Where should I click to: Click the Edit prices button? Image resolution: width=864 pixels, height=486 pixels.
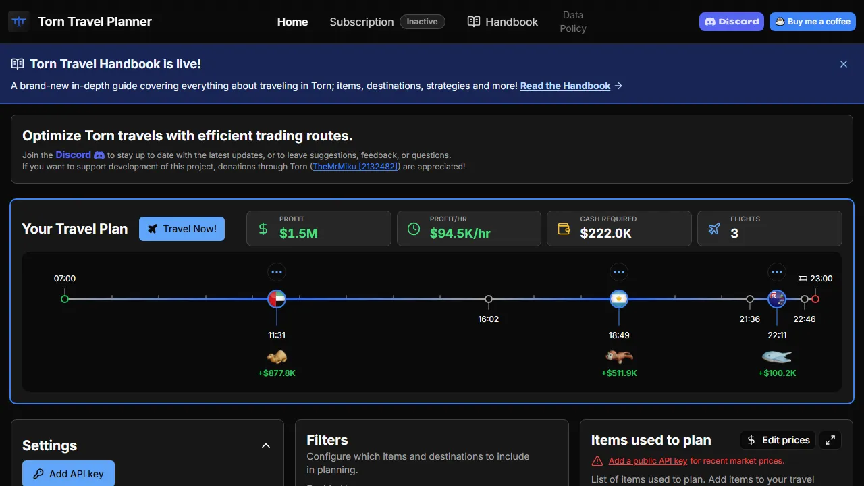[778, 439]
